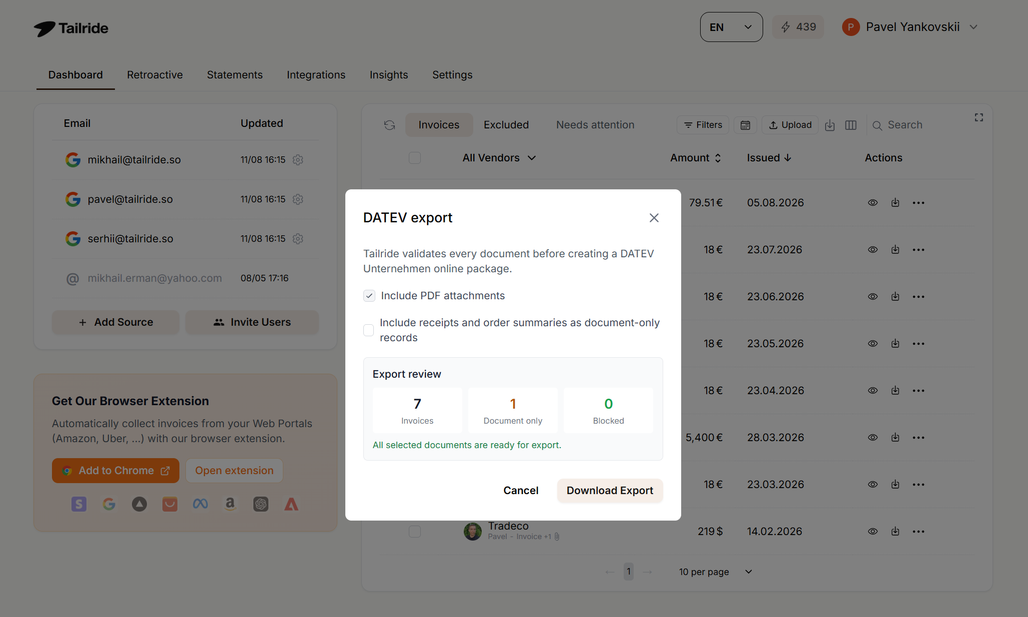Sort by the Amount column
Screen dimensions: 1028x617
click(x=695, y=158)
